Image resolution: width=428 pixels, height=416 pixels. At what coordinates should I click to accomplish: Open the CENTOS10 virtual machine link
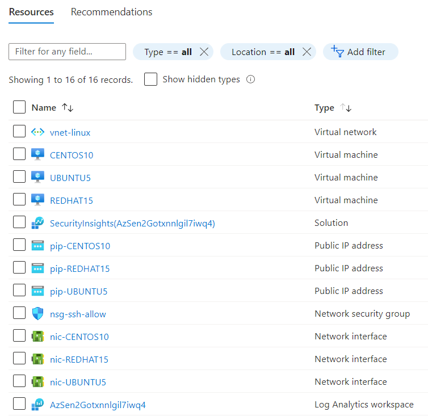pos(72,156)
